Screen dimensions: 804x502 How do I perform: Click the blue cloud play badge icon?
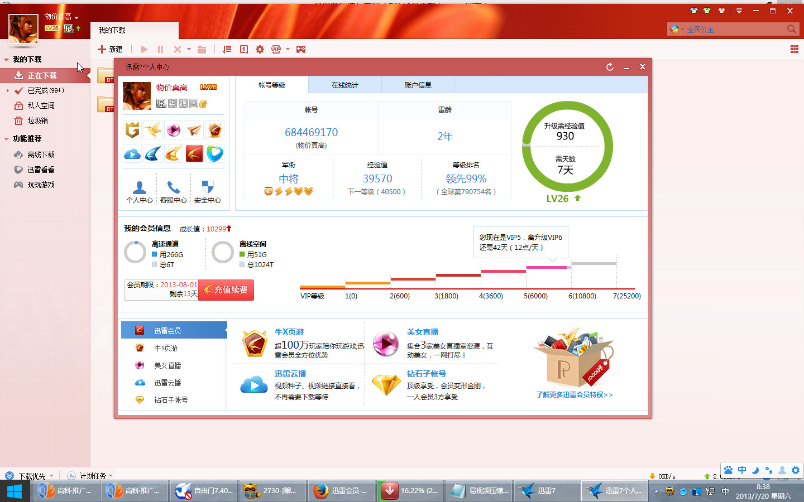132,153
